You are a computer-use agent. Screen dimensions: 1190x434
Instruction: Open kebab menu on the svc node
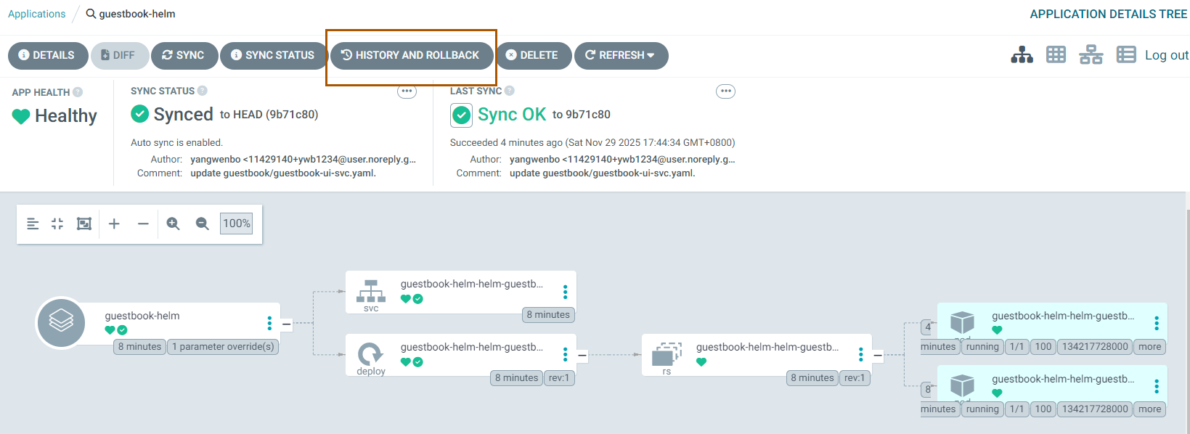click(565, 292)
